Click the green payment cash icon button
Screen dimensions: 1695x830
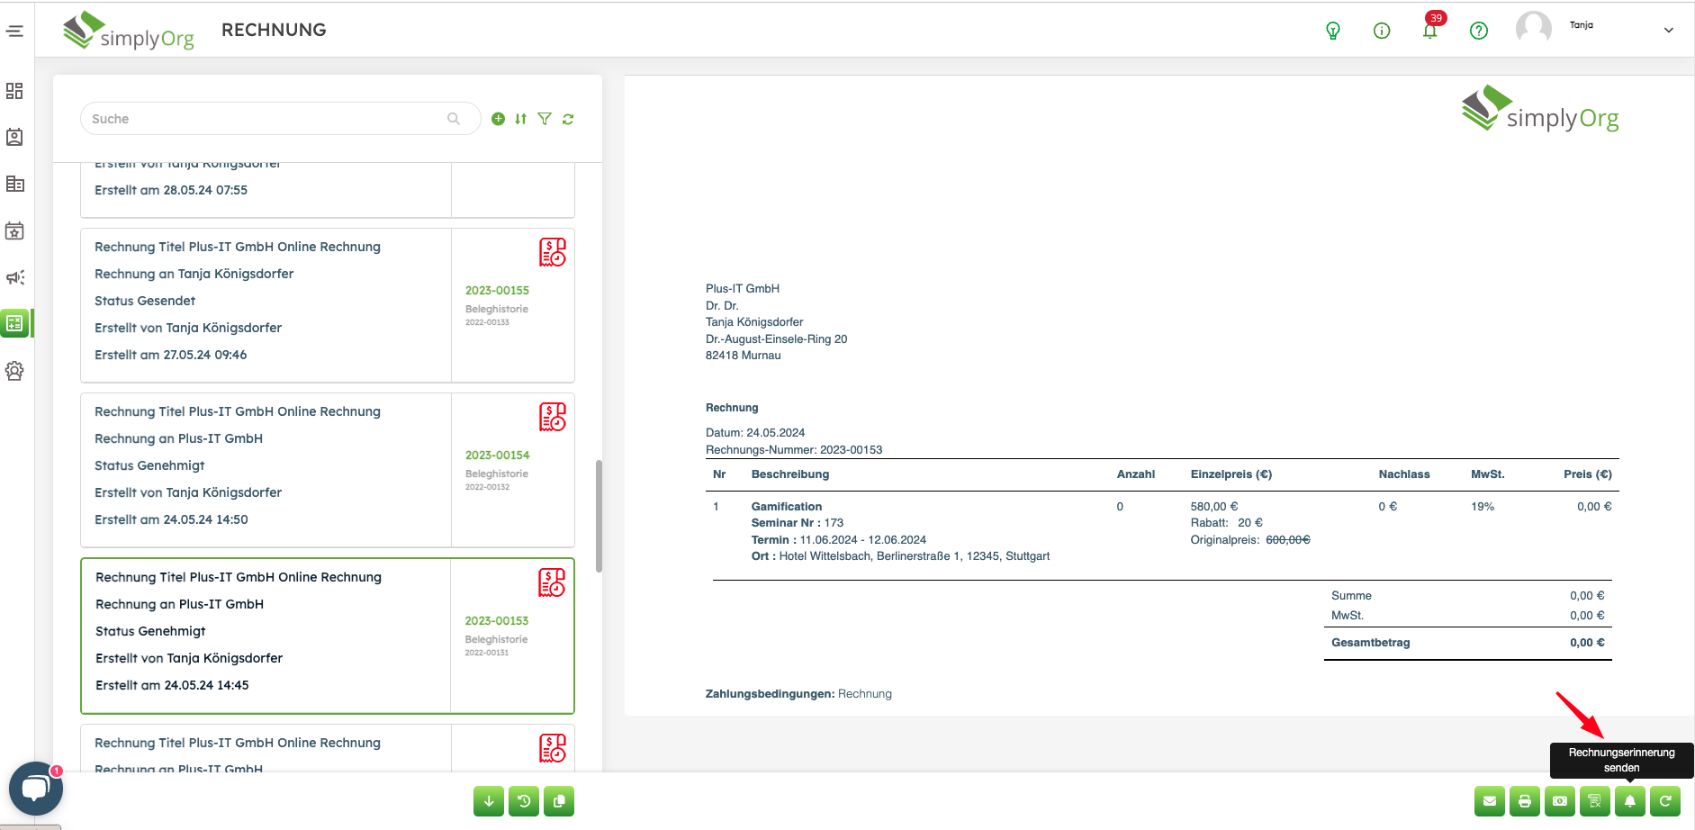pyautogui.click(x=1559, y=801)
